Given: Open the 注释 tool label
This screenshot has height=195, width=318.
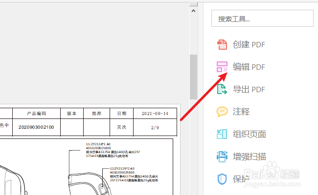Looking at the screenshot, I should (x=241, y=112).
